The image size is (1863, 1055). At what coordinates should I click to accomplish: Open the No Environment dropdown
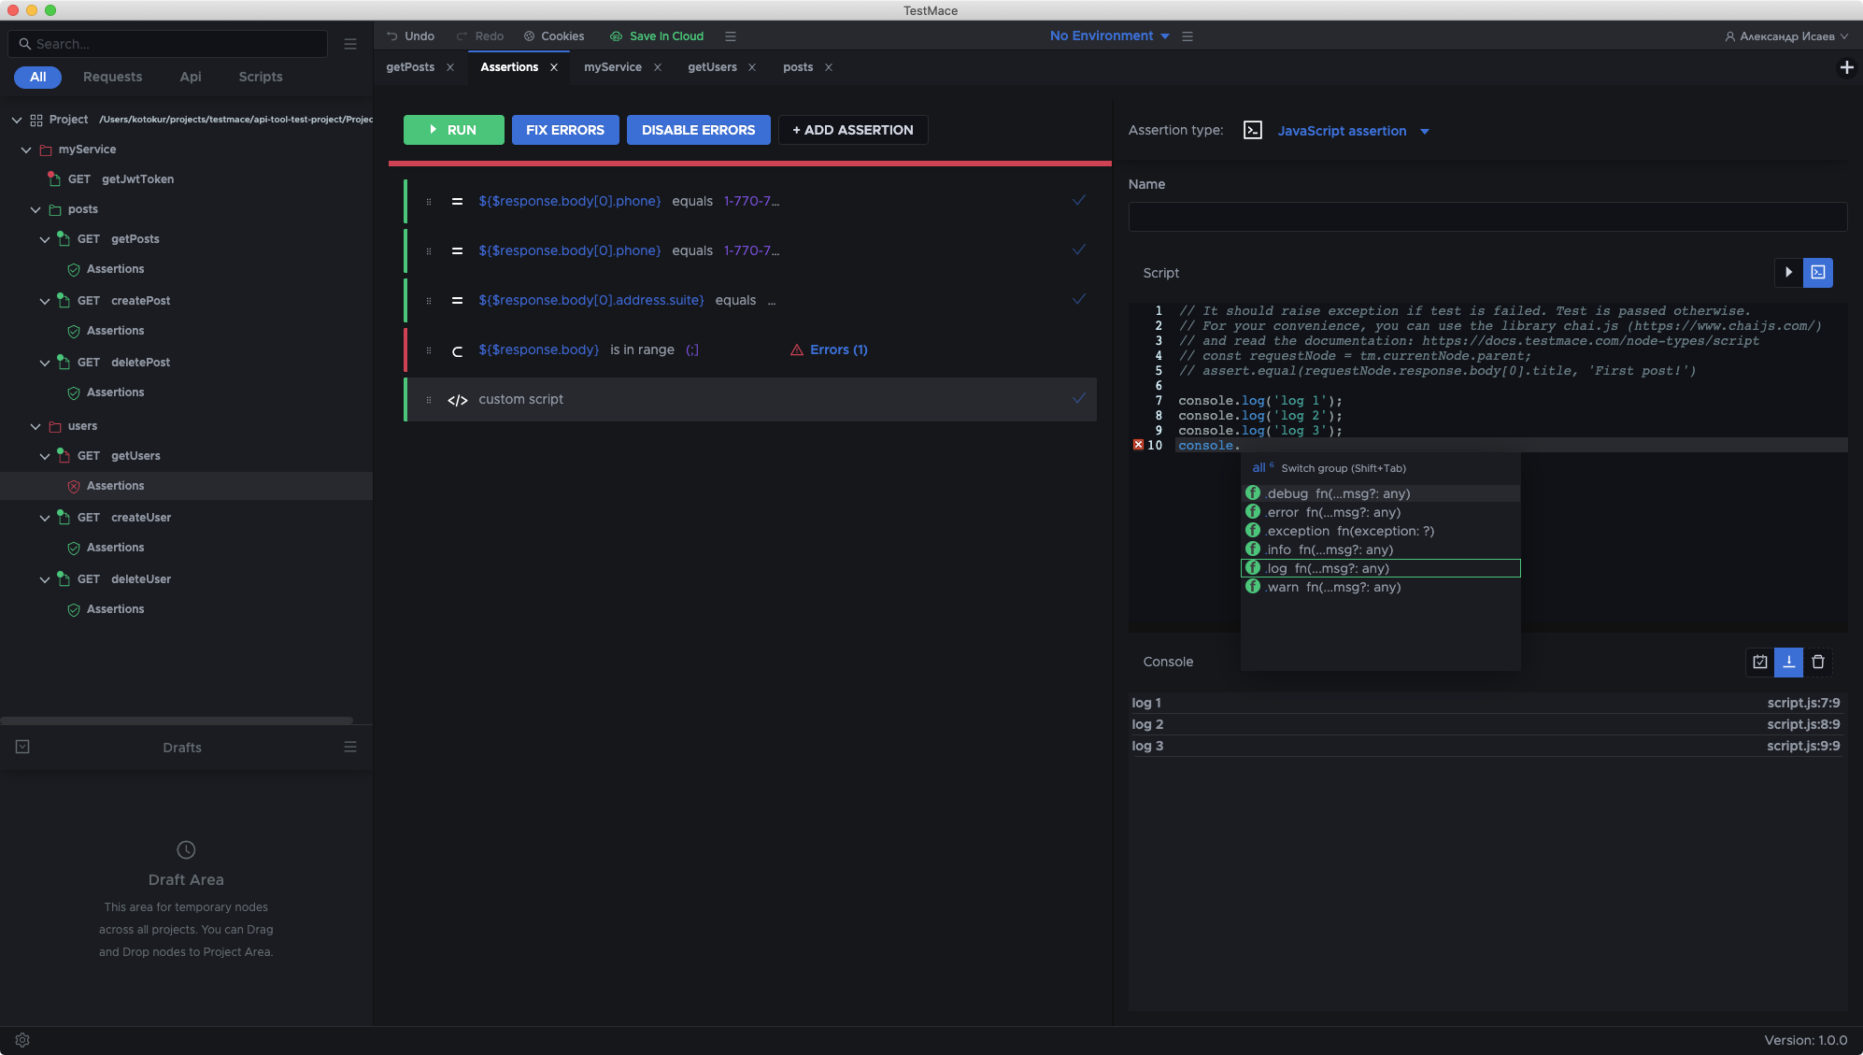click(1109, 36)
